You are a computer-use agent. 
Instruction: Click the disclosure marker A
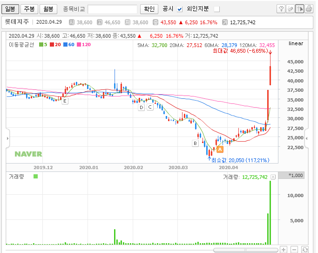point(220,149)
